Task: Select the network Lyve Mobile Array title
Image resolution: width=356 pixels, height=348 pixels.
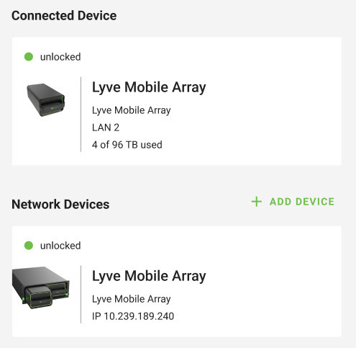Action: point(149,276)
